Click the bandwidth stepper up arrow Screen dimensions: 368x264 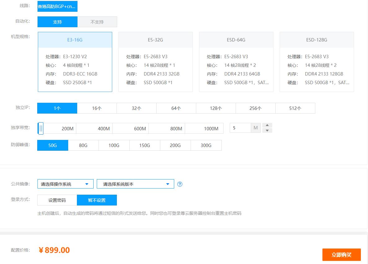(267, 125)
